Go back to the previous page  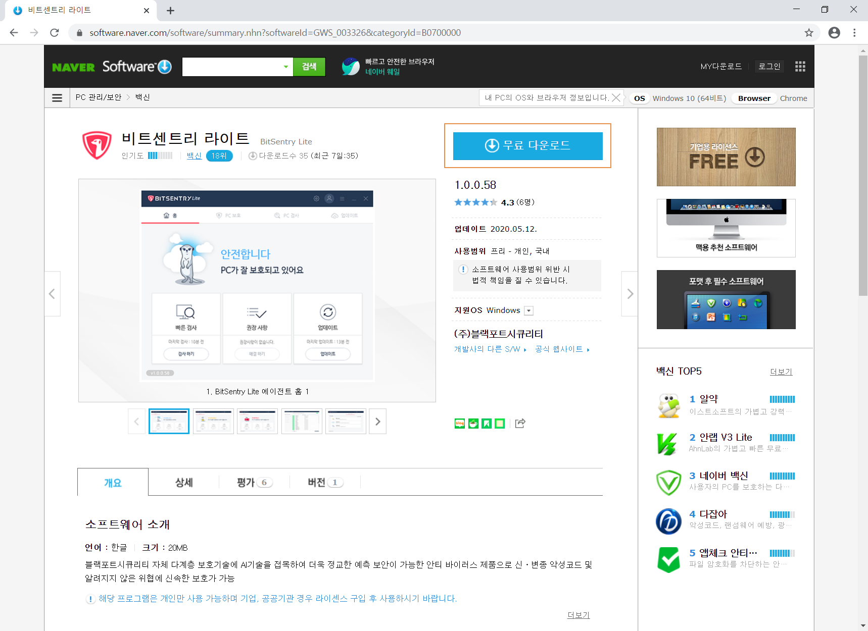(14, 33)
